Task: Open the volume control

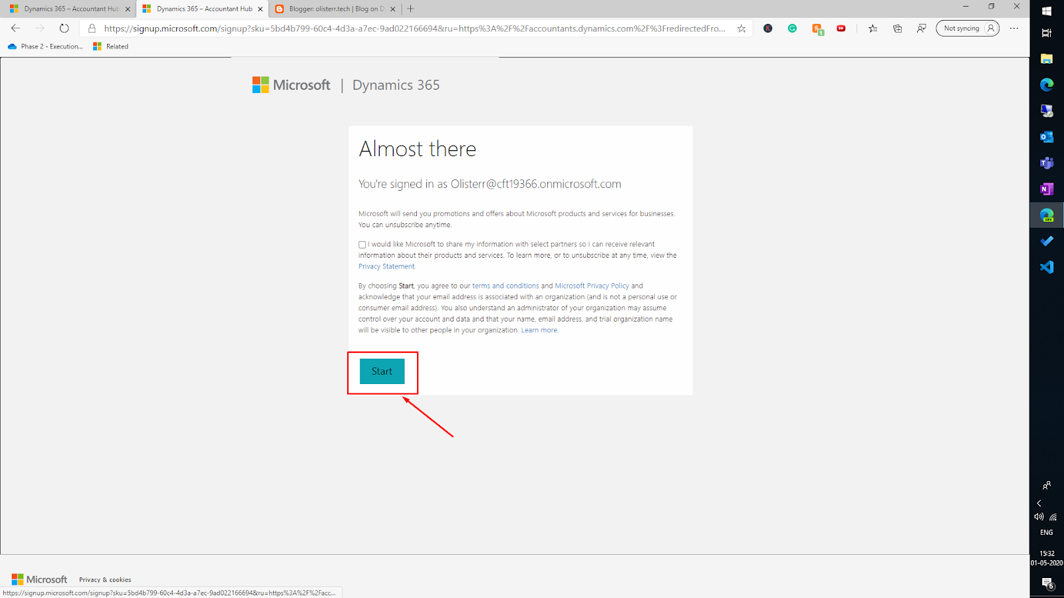Action: click(x=1039, y=517)
